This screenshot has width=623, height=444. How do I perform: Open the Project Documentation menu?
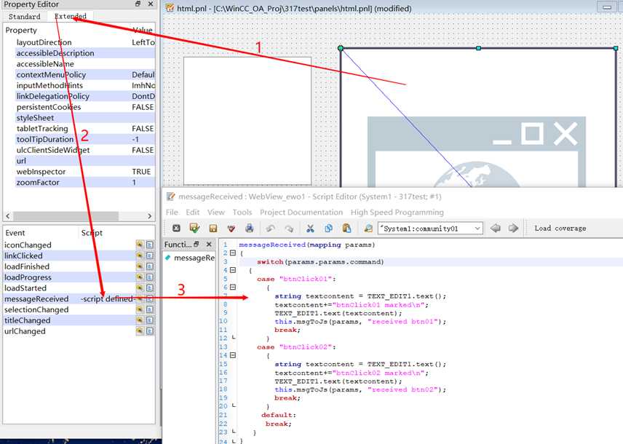click(301, 213)
